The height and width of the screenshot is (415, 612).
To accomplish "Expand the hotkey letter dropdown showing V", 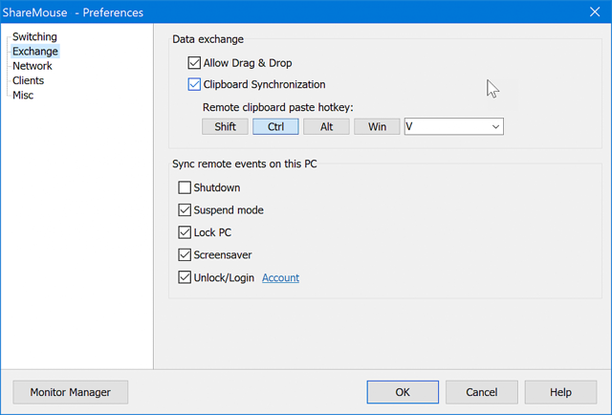I will [x=454, y=126].
